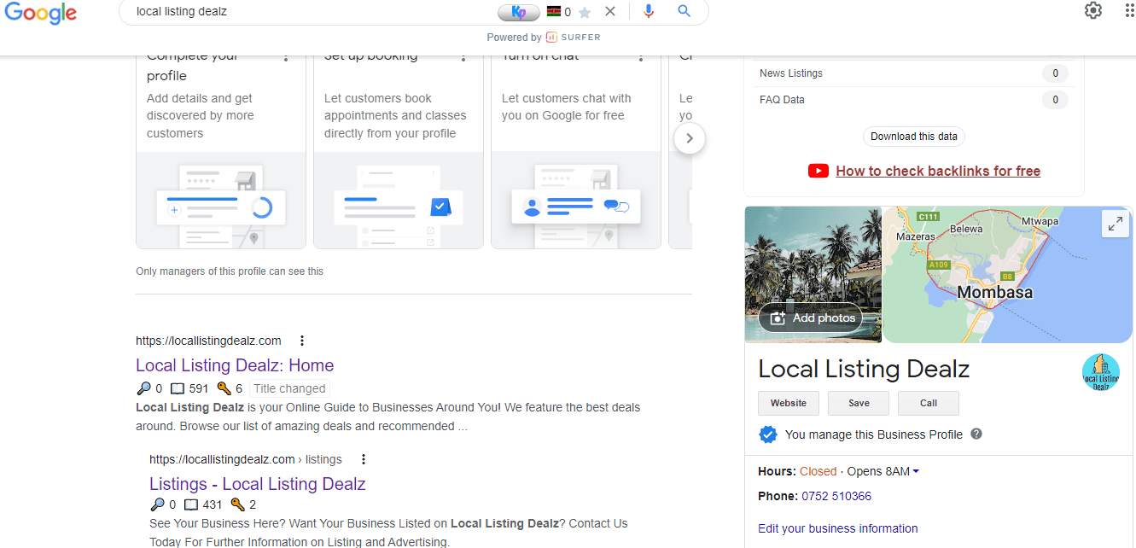The image size is (1136, 548).
Task: Expand the Mombasa map
Action: [x=1115, y=224]
